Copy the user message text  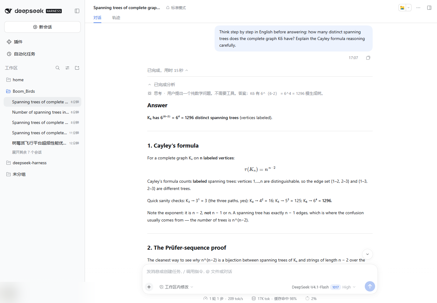368,58
